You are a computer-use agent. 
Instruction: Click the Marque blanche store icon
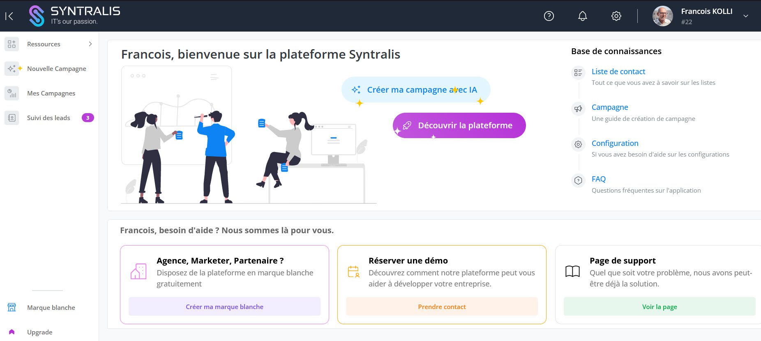[12, 307]
